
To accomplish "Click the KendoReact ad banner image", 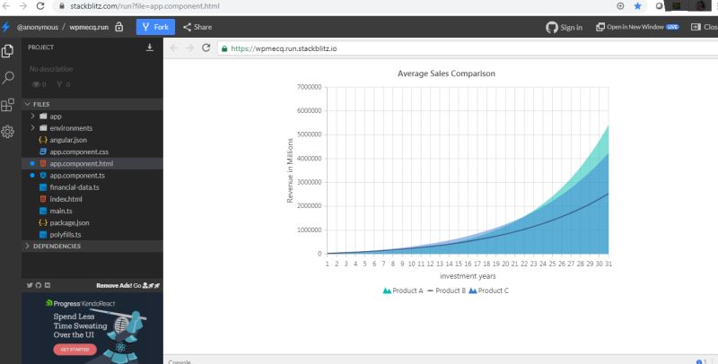I will [x=92, y=328].
